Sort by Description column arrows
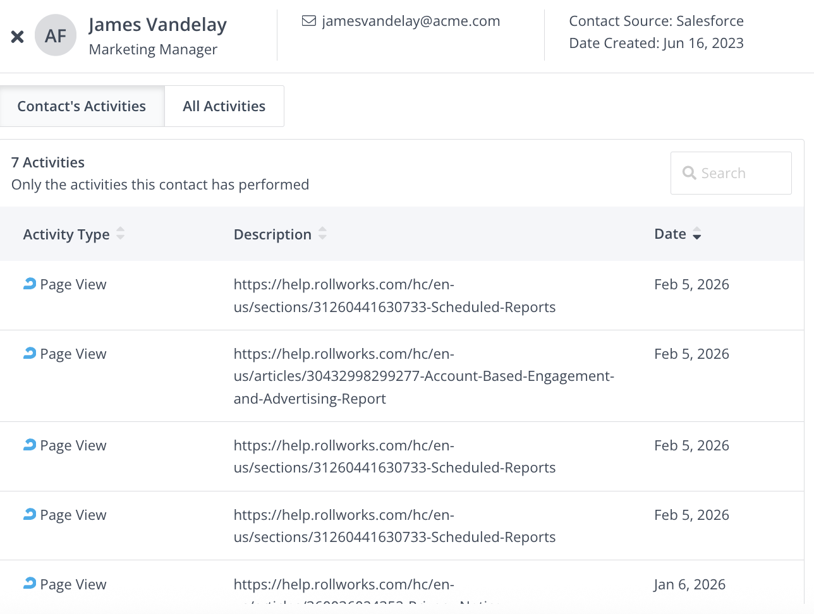Viewport: 814px width, 614px height. (x=322, y=234)
